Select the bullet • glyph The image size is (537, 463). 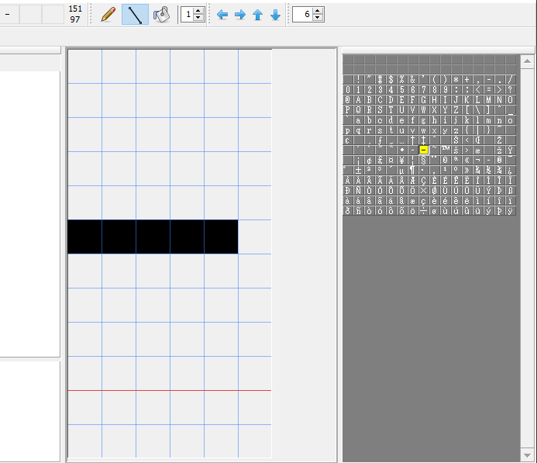pos(401,150)
